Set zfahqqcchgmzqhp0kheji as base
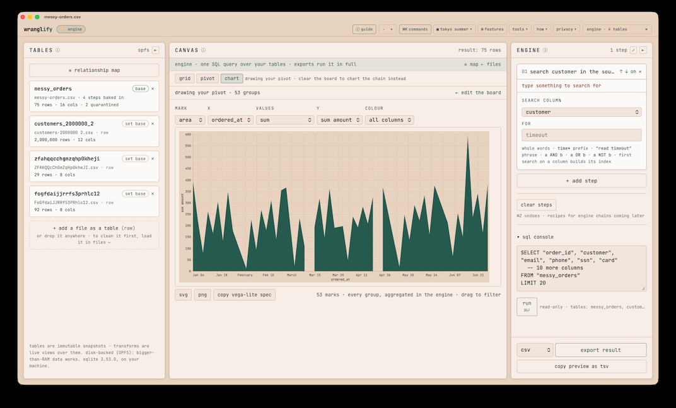676x408 pixels. tap(135, 158)
